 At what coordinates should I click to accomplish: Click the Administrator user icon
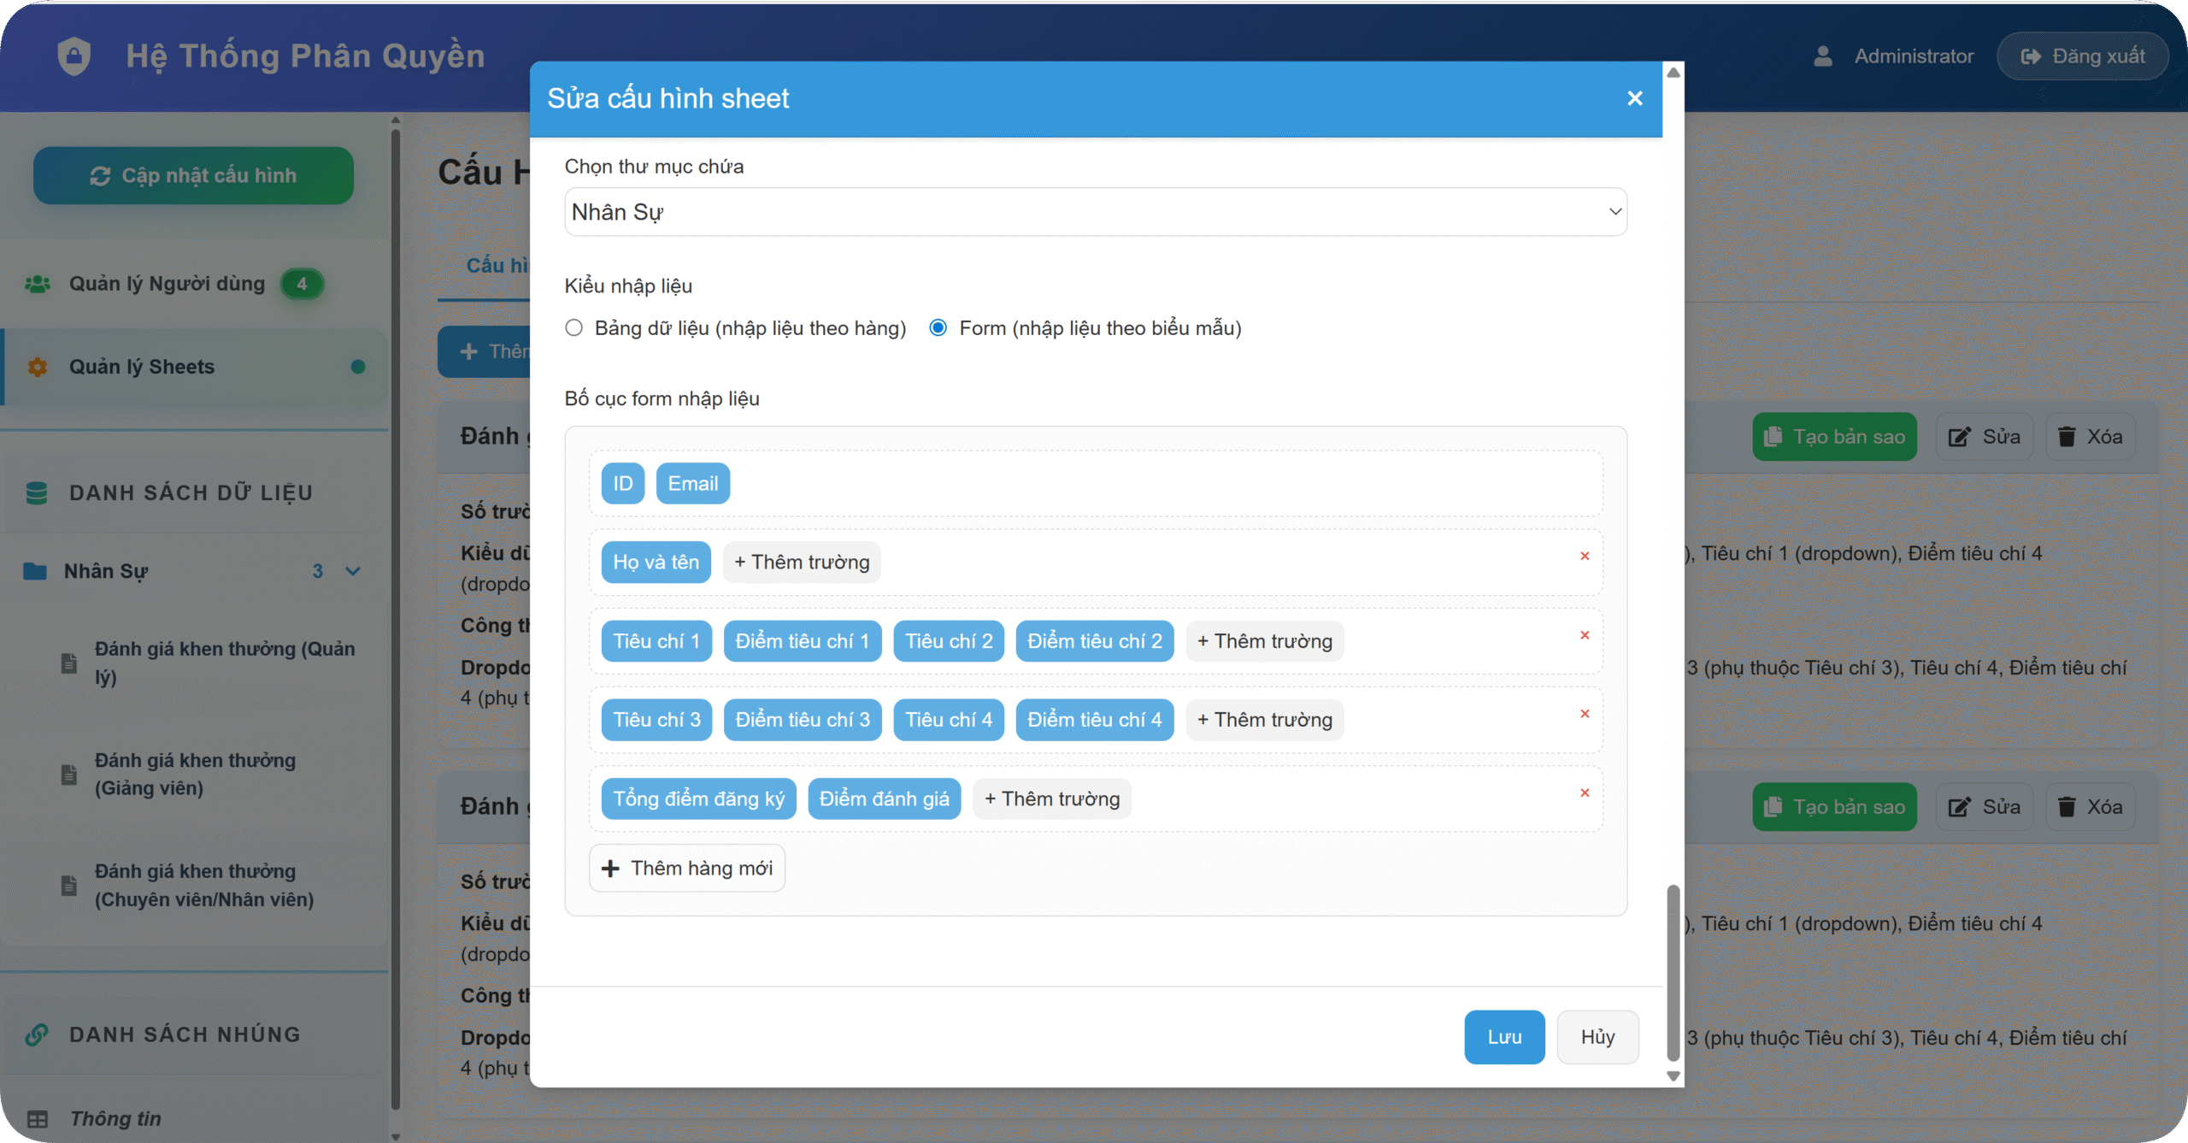pos(1823,56)
